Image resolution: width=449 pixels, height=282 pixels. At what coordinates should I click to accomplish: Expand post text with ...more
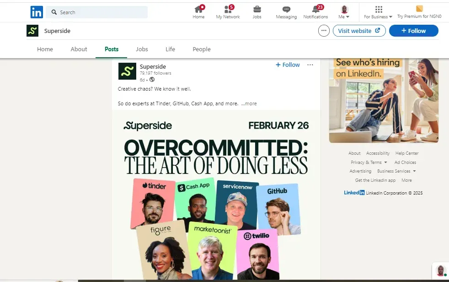tap(249, 103)
